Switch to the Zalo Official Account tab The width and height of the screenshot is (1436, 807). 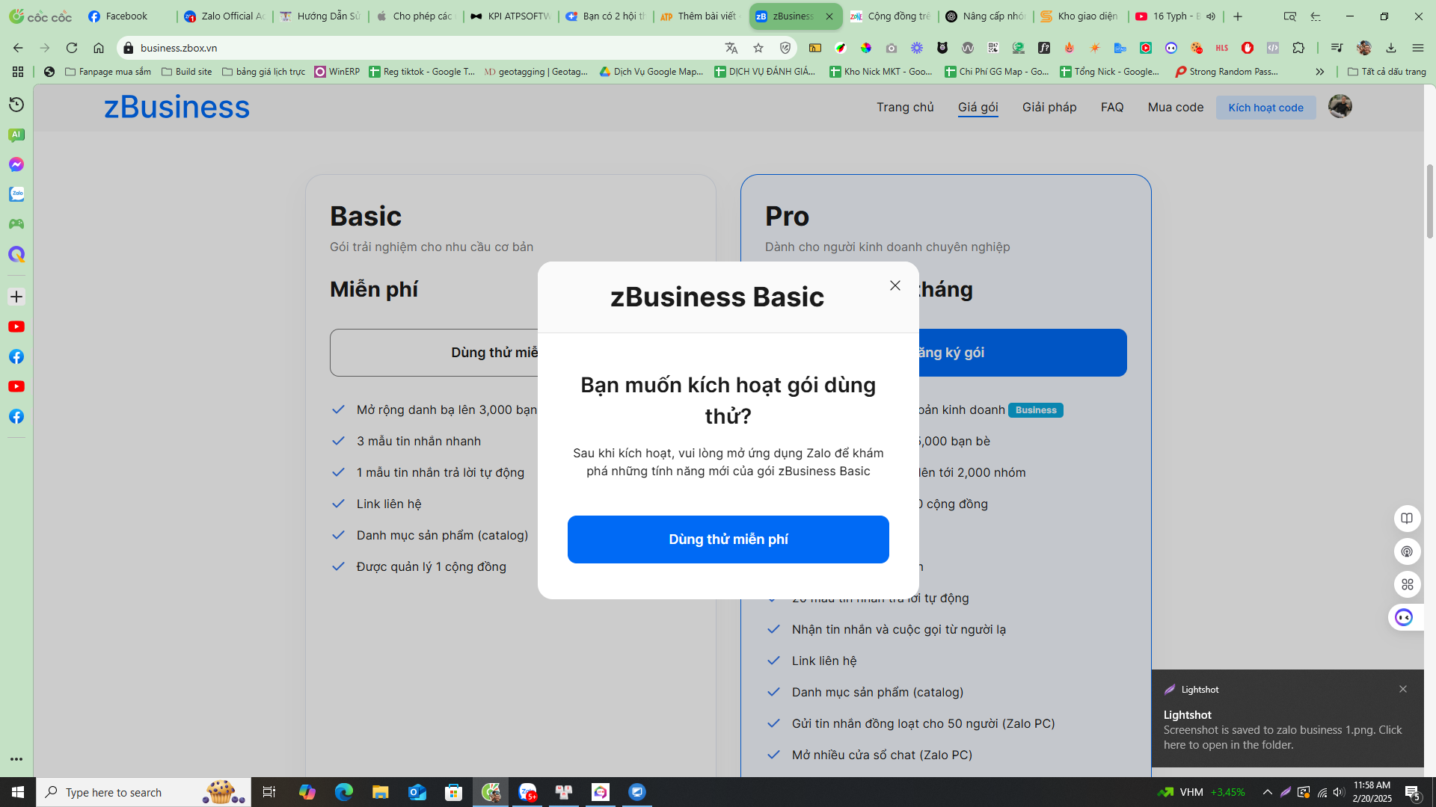click(x=224, y=16)
